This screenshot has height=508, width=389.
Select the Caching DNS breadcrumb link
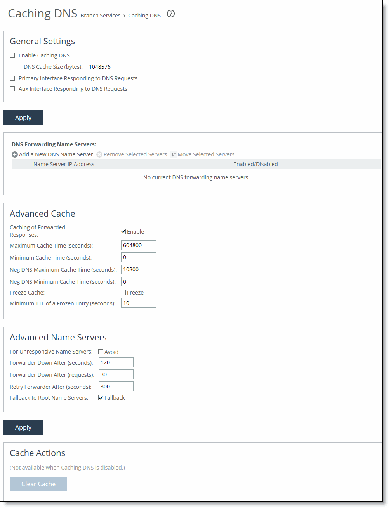tap(144, 16)
